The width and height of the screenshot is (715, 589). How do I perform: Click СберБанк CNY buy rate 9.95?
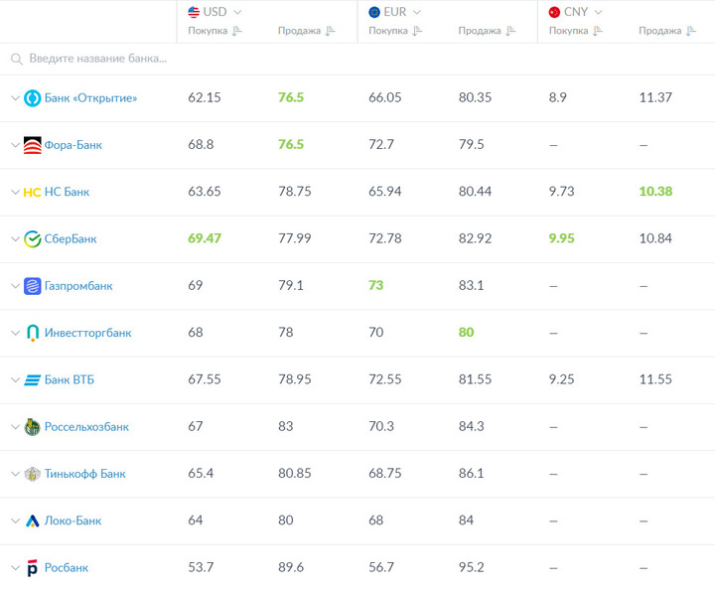pyautogui.click(x=561, y=238)
